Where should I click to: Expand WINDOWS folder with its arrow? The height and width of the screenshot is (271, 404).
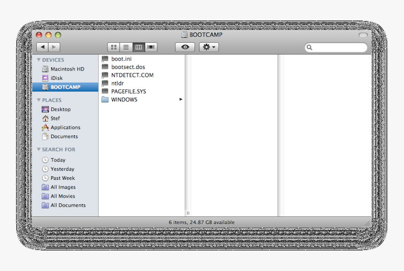(x=181, y=99)
